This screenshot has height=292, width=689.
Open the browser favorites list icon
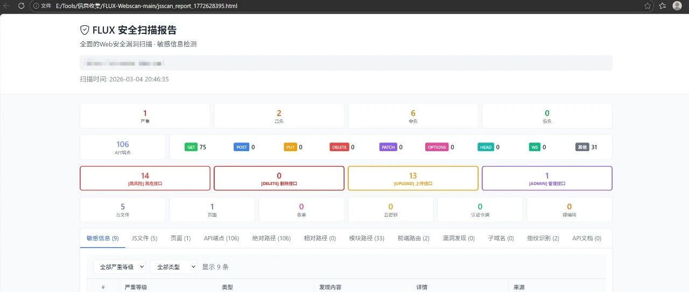[x=662, y=6]
